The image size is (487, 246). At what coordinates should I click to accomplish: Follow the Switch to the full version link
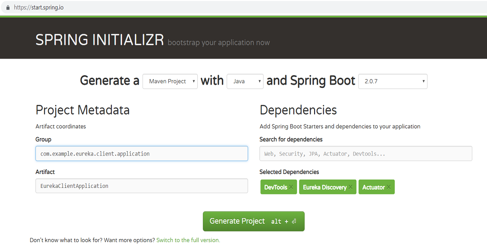click(188, 240)
